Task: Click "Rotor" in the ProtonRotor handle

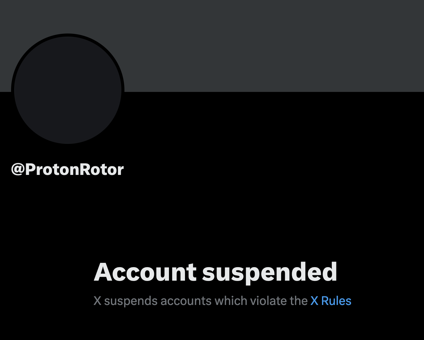Action: [102, 169]
